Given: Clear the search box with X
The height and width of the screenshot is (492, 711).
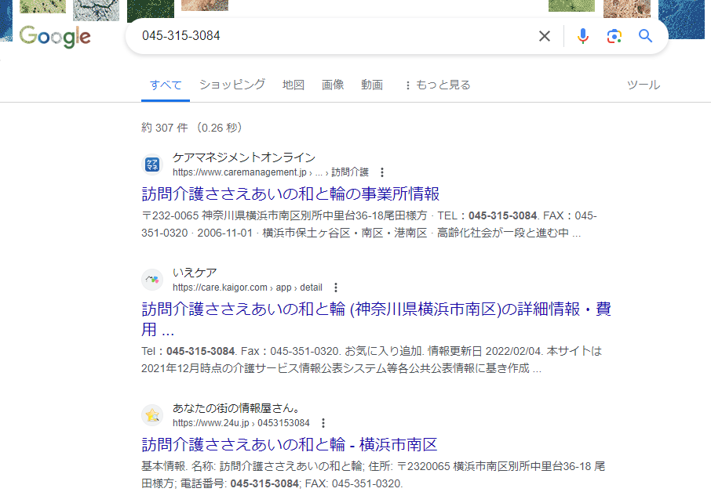Looking at the screenshot, I should (x=545, y=36).
